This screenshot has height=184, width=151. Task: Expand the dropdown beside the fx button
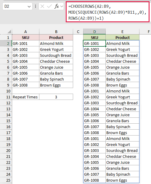(x=62, y=6)
